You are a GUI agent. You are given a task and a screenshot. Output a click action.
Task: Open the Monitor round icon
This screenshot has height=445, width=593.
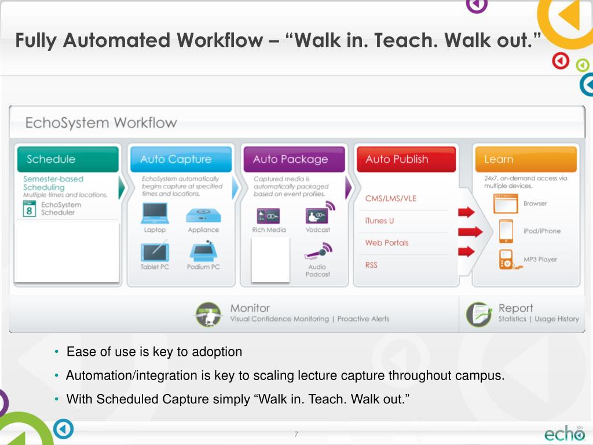[x=208, y=314]
